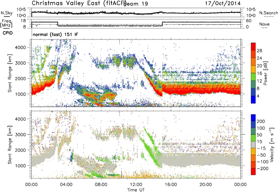Click the '08:00' time tick label

pyautogui.click(x=101, y=185)
